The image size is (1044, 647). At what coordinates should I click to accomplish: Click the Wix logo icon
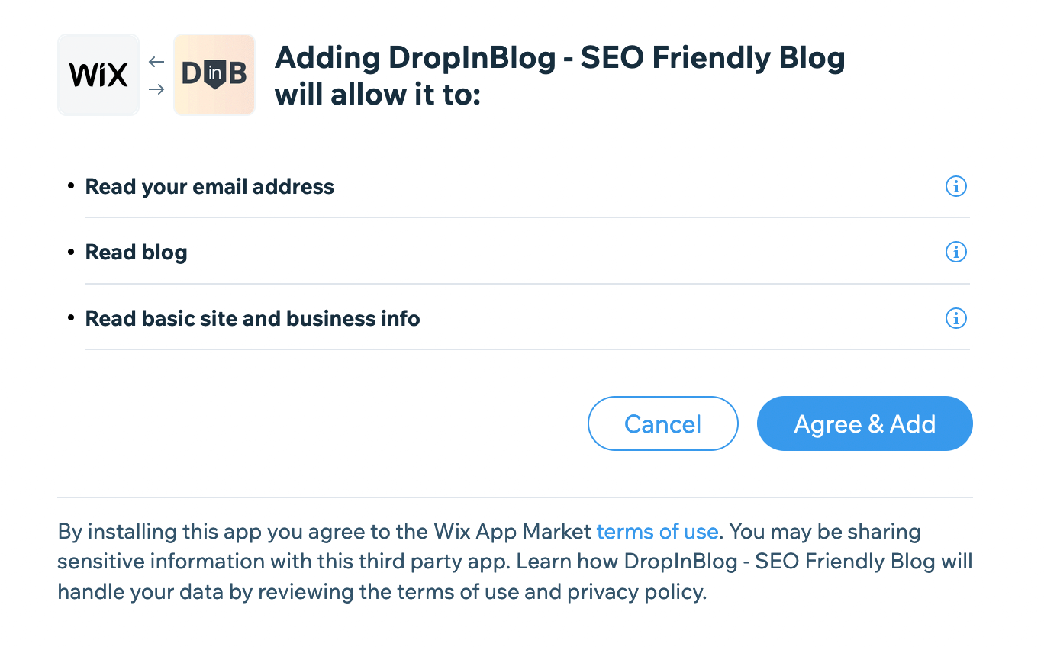coord(98,74)
